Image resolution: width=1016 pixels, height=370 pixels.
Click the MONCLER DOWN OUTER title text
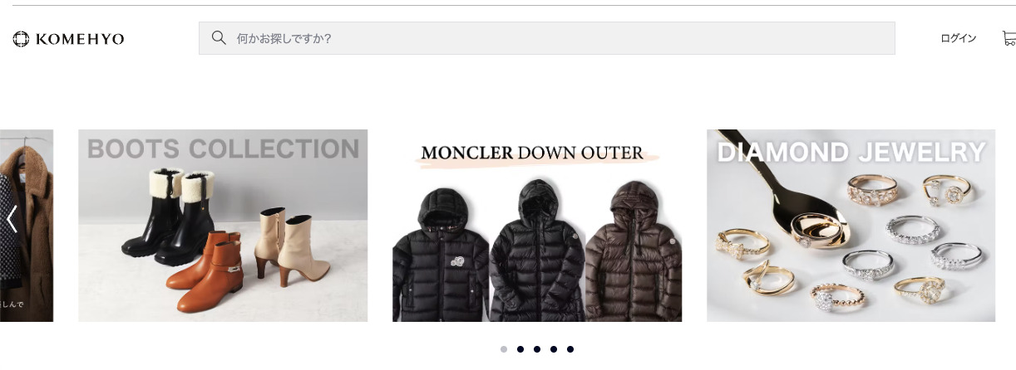point(532,153)
